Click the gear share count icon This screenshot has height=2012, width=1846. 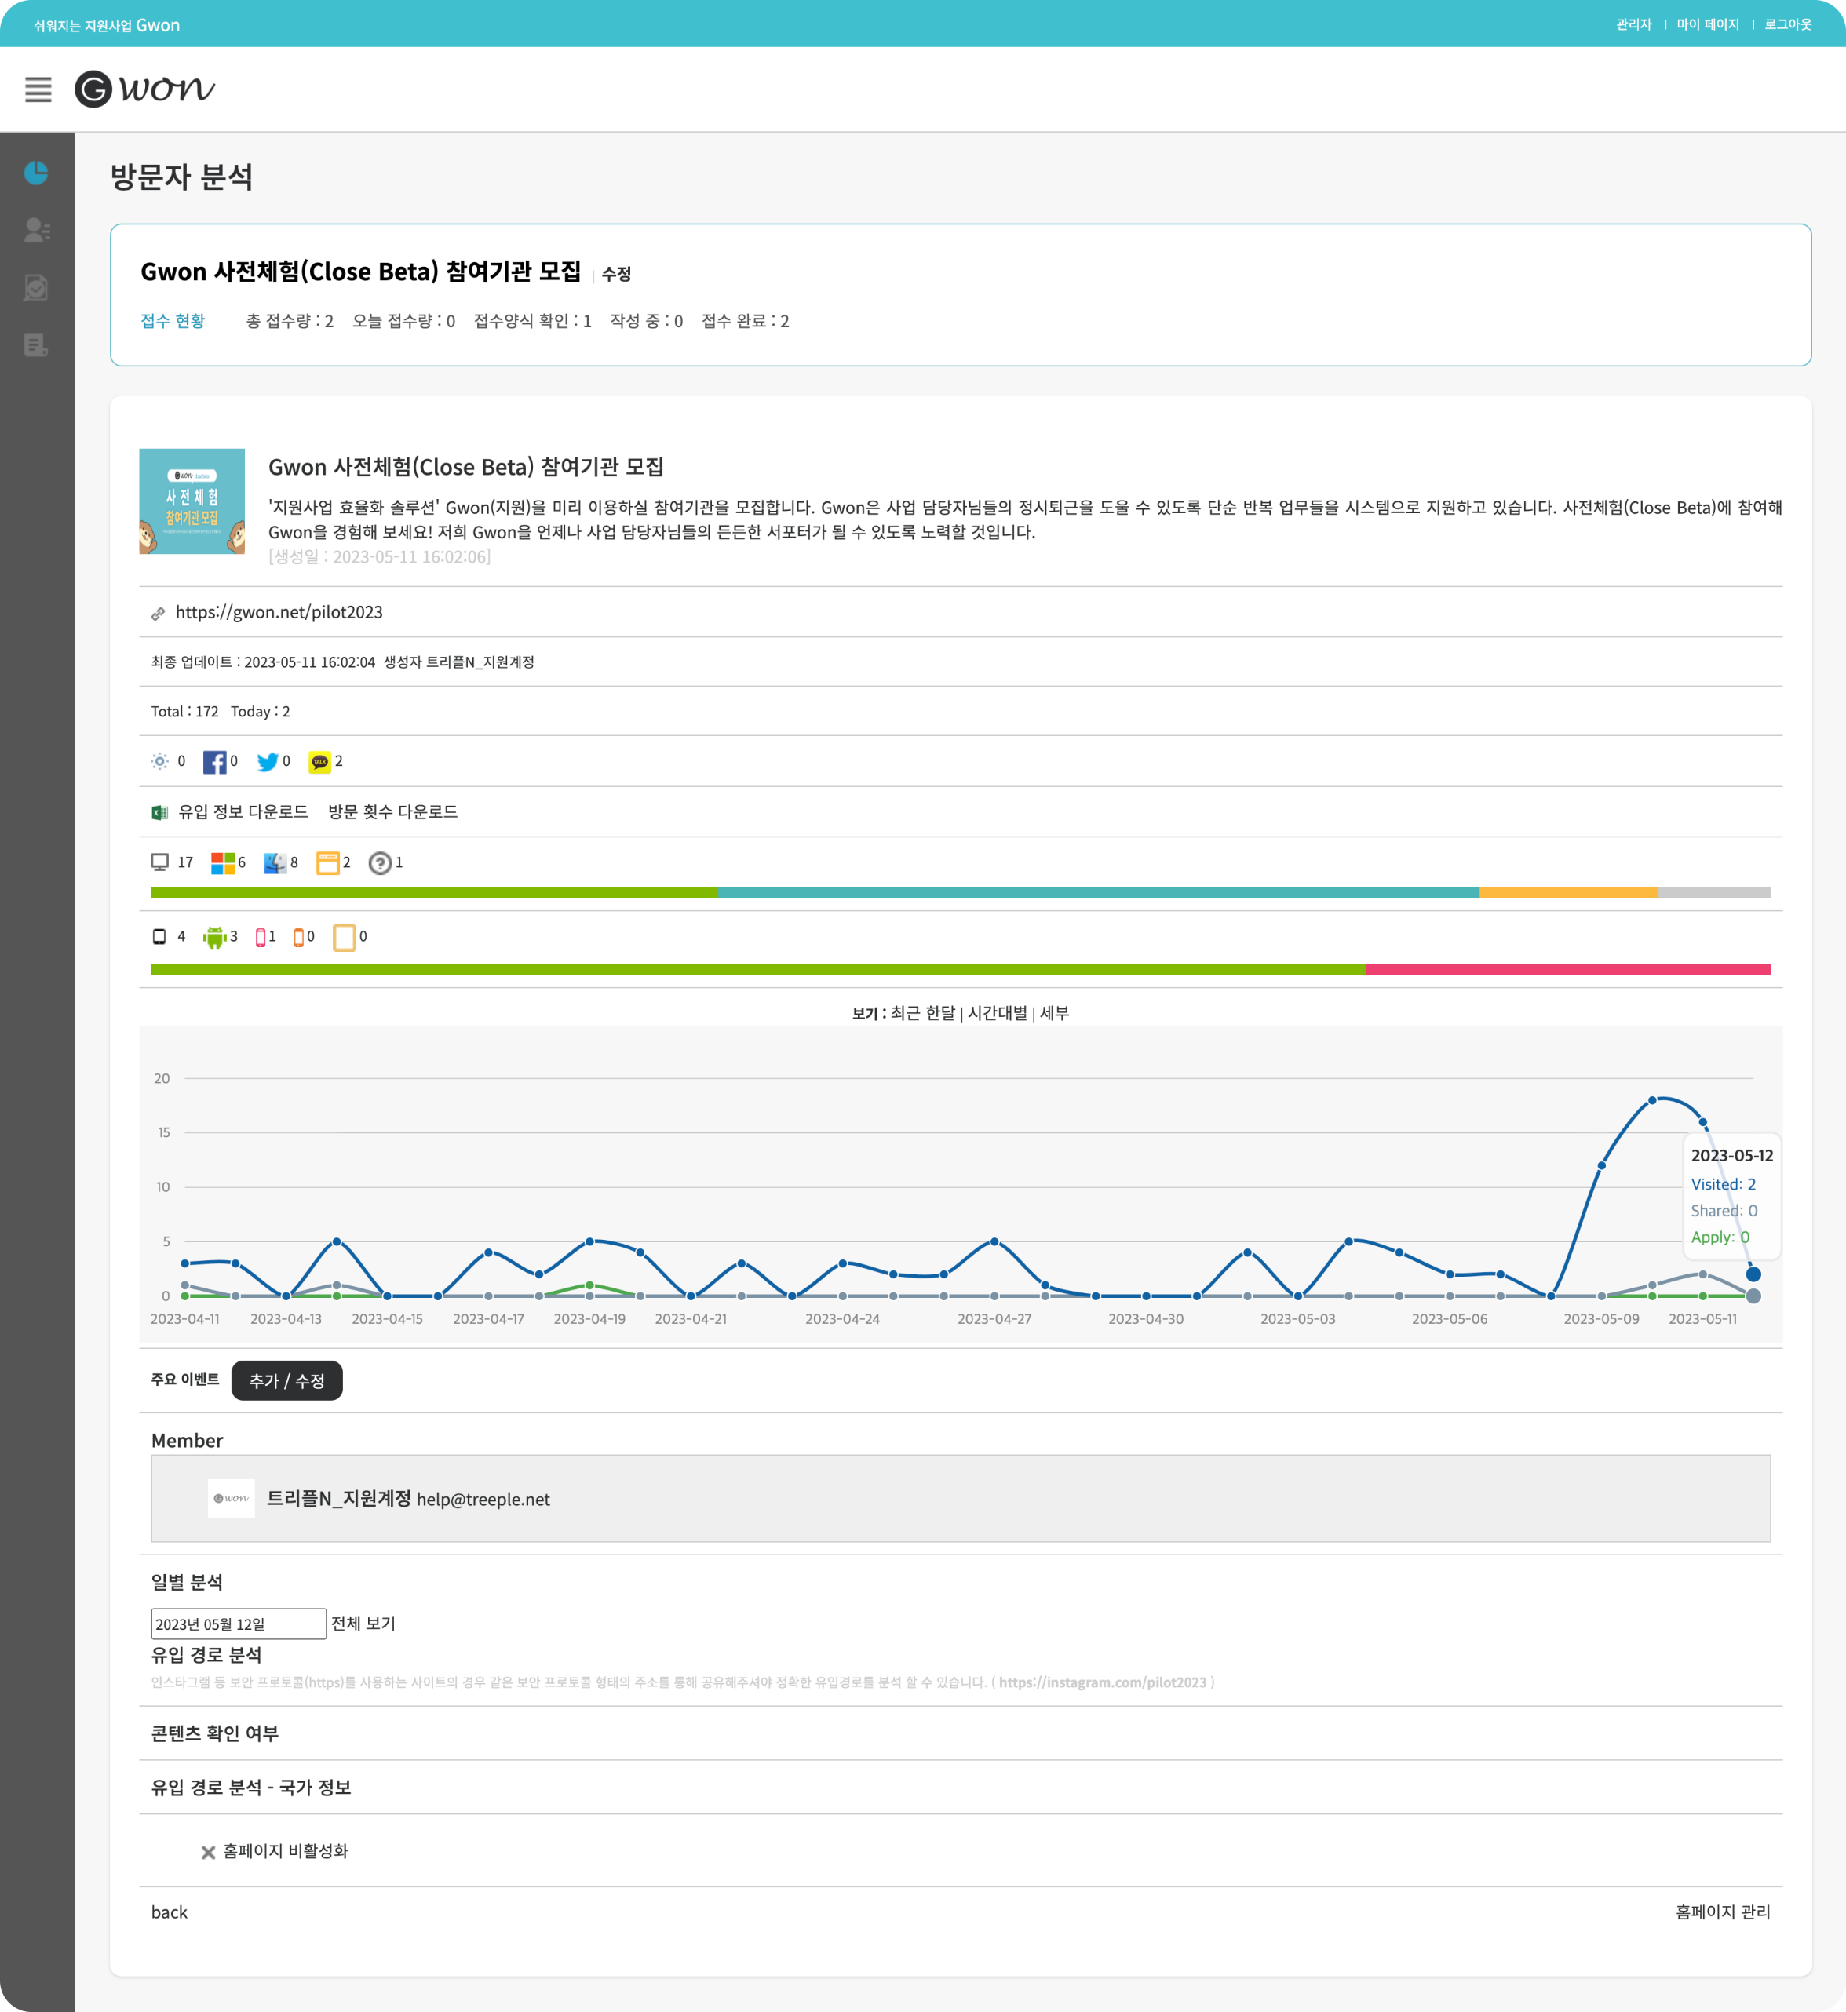[160, 761]
